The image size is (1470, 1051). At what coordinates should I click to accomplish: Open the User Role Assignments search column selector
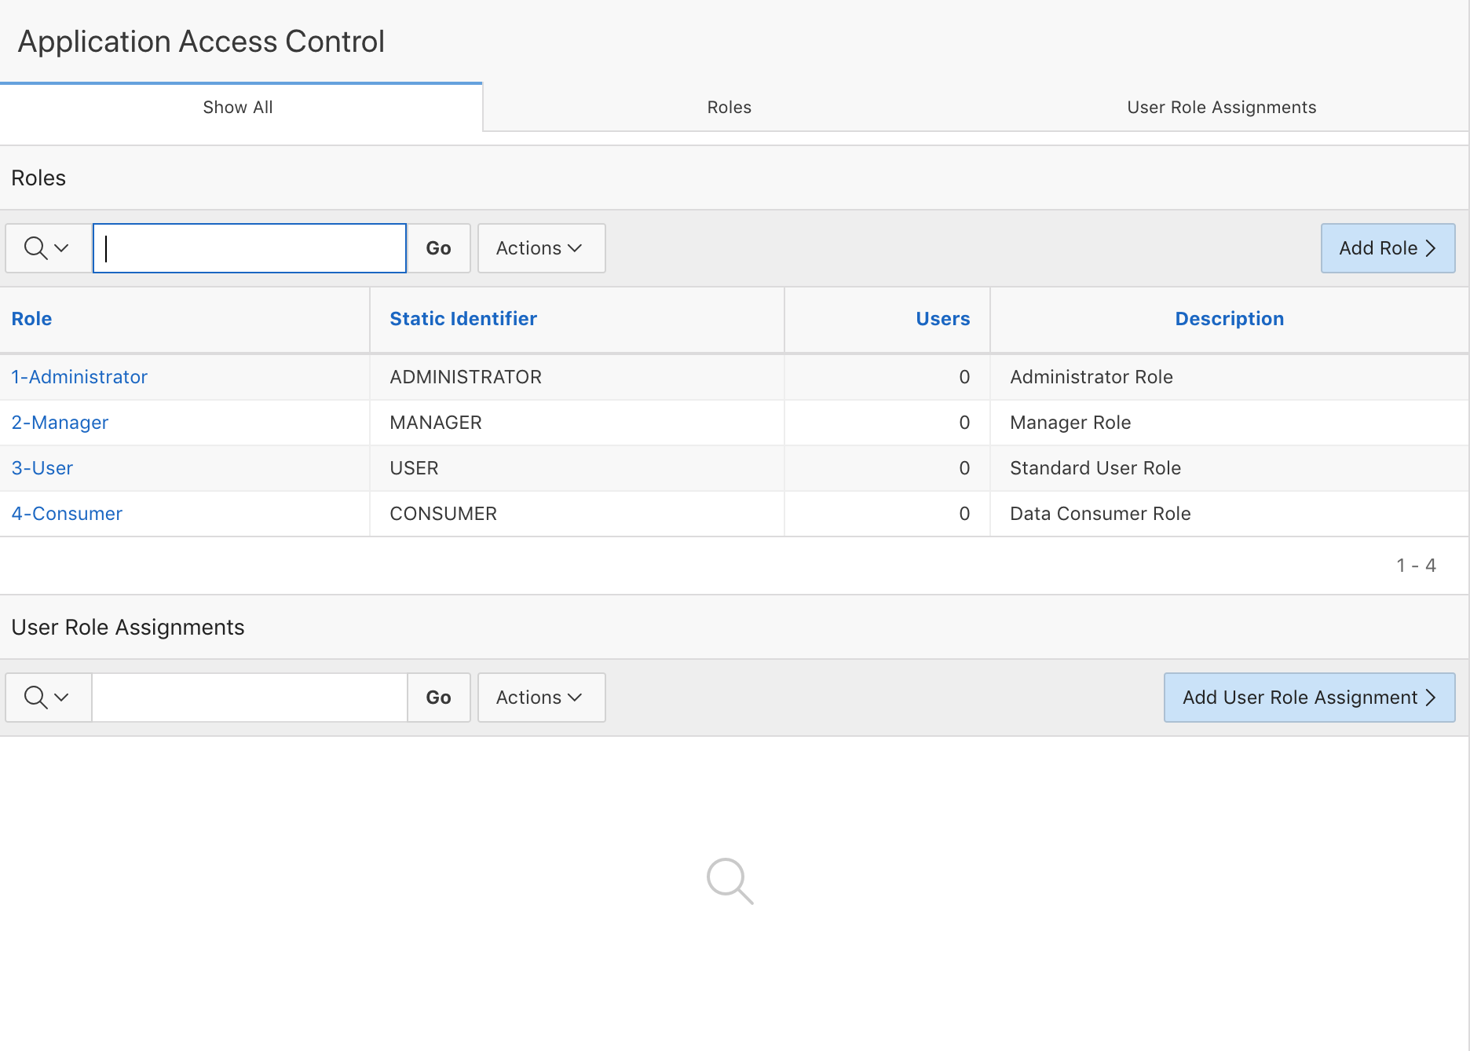coord(47,698)
